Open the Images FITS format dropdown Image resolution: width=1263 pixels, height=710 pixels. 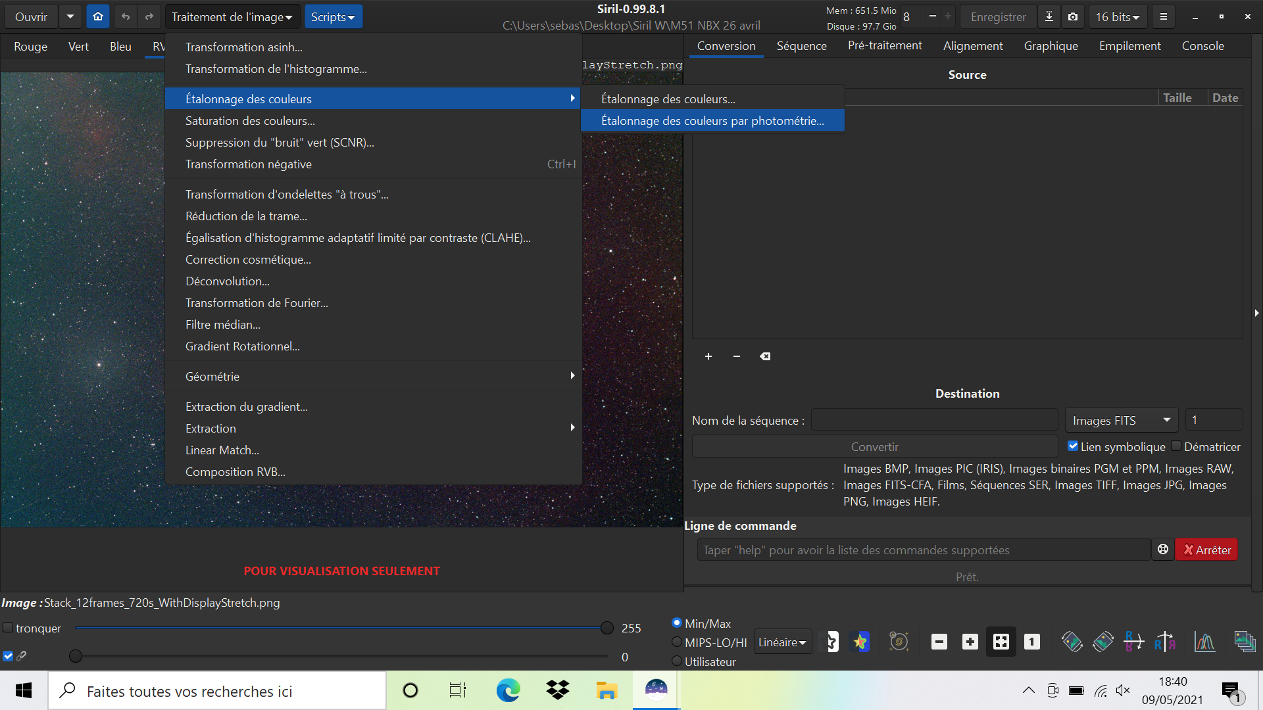[1121, 419]
